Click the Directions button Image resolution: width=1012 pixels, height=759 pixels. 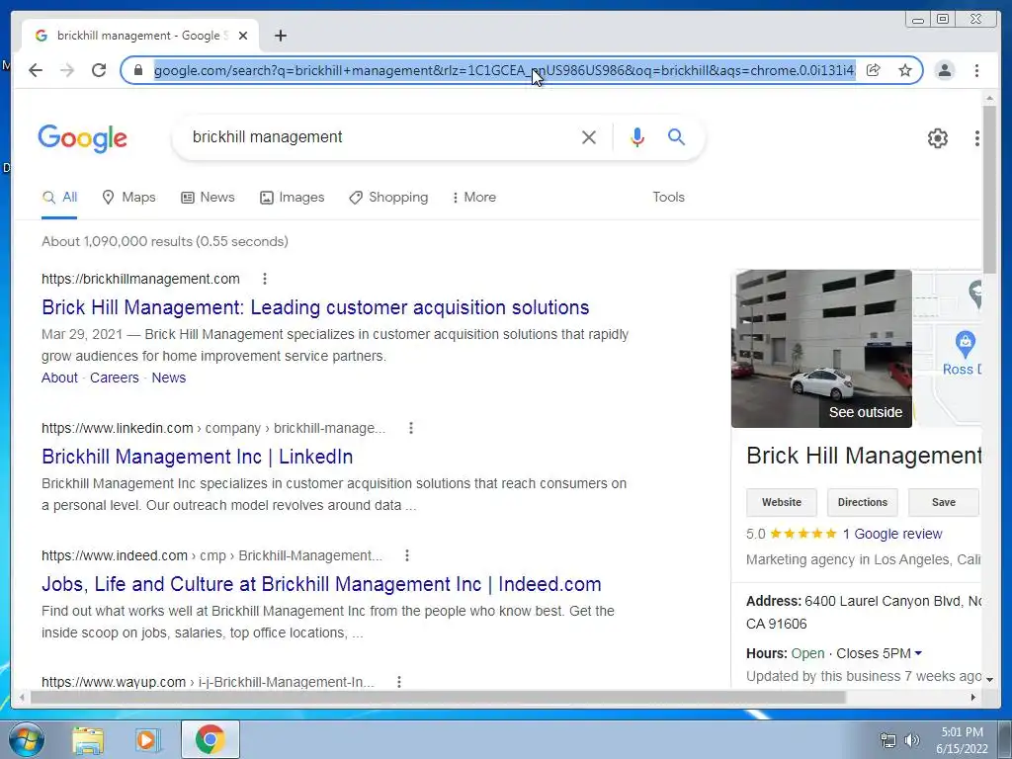click(x=862, y=502)
